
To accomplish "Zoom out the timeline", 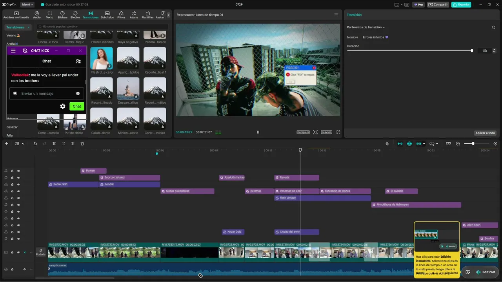I will click(458, 144).
